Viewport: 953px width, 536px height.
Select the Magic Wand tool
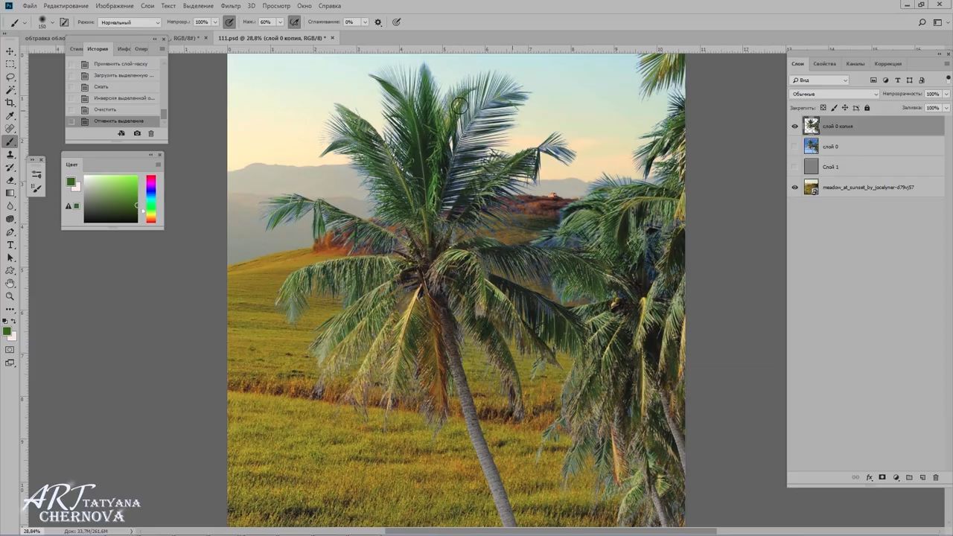pos(10,89)
